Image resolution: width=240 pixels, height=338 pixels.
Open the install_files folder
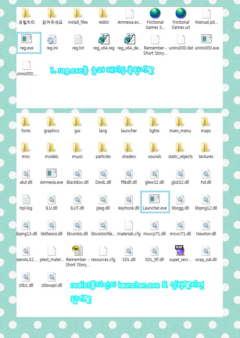tap(77, 13)
